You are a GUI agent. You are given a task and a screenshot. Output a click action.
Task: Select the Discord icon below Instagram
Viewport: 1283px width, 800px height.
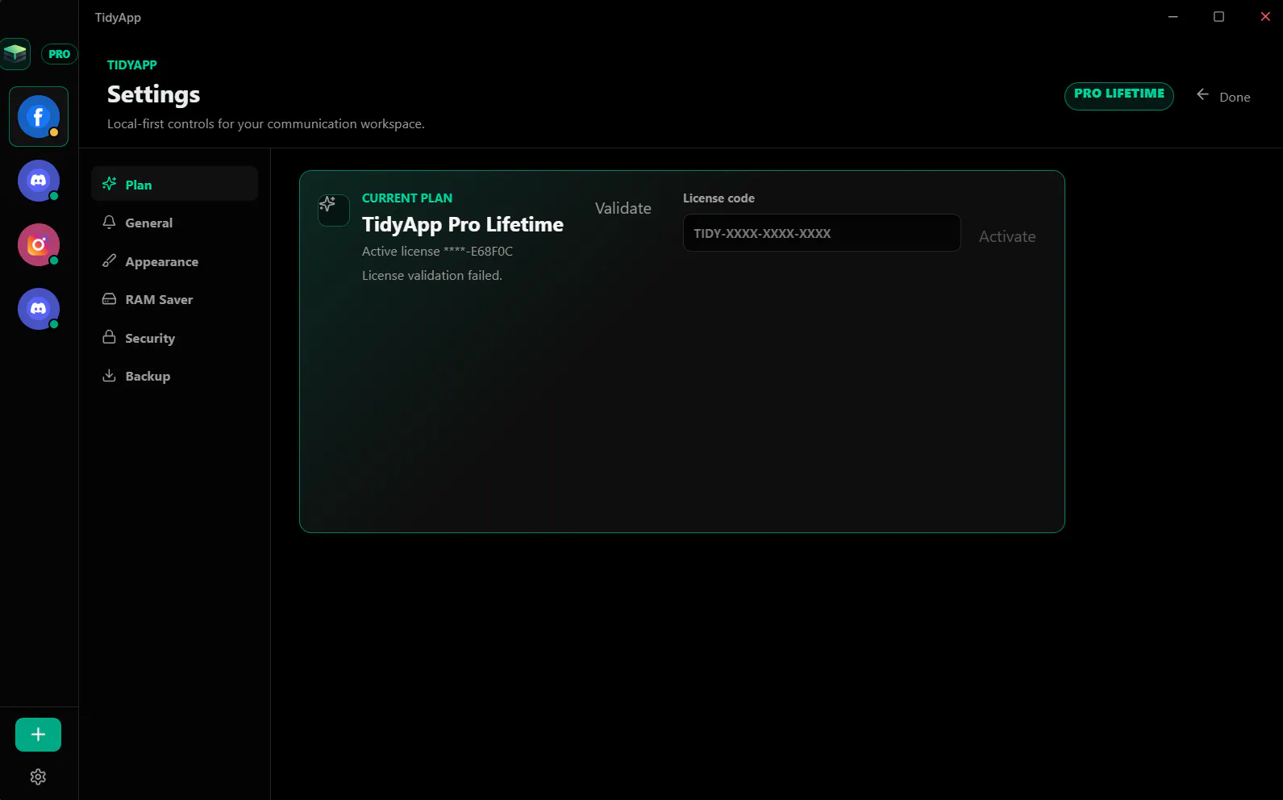(x=39, y=309)
